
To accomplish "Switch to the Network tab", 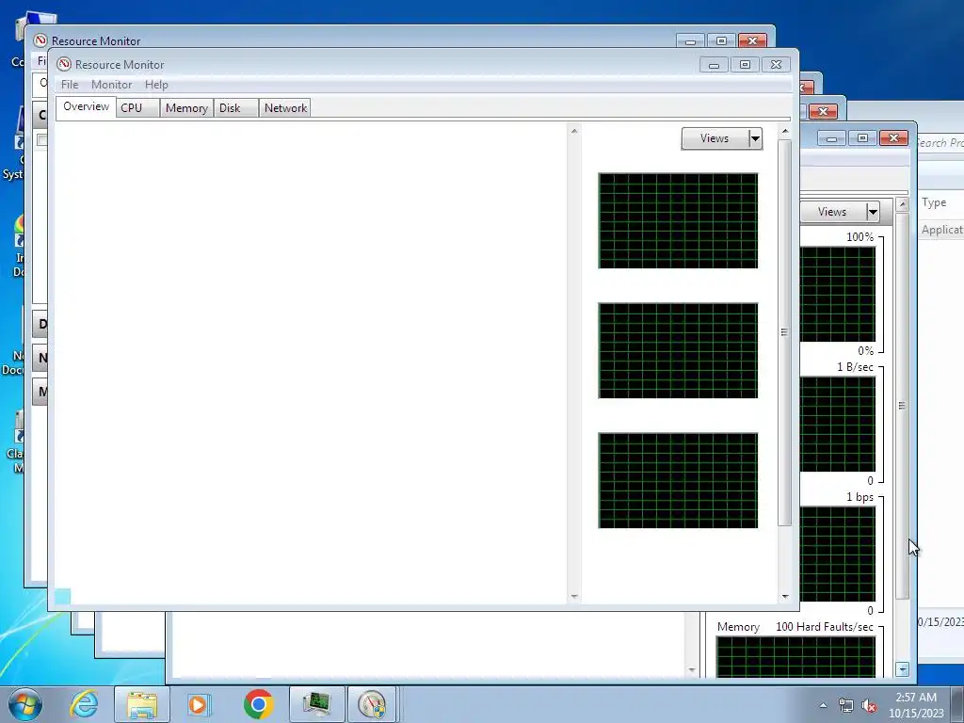I will 284,107.
